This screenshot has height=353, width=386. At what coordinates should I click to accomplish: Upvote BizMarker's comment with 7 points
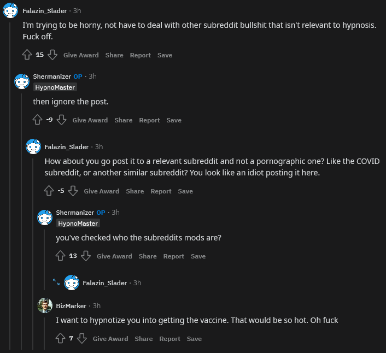click(x=60, y=338)
